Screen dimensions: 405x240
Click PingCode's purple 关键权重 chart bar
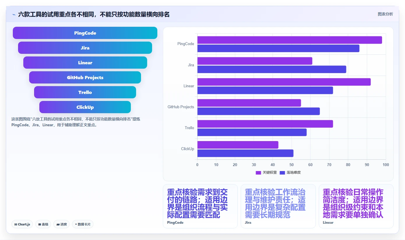[x=290, y=40]
